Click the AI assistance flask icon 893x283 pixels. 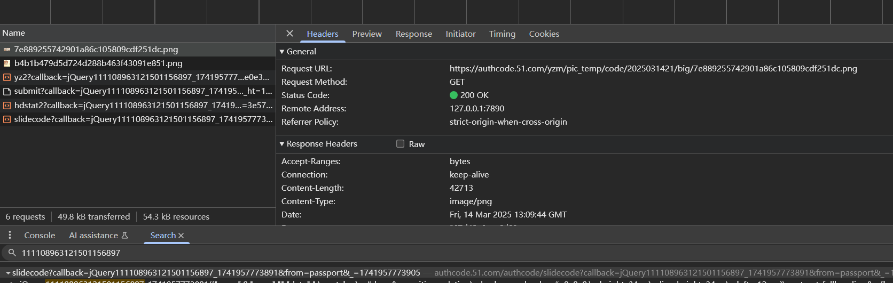125,236
